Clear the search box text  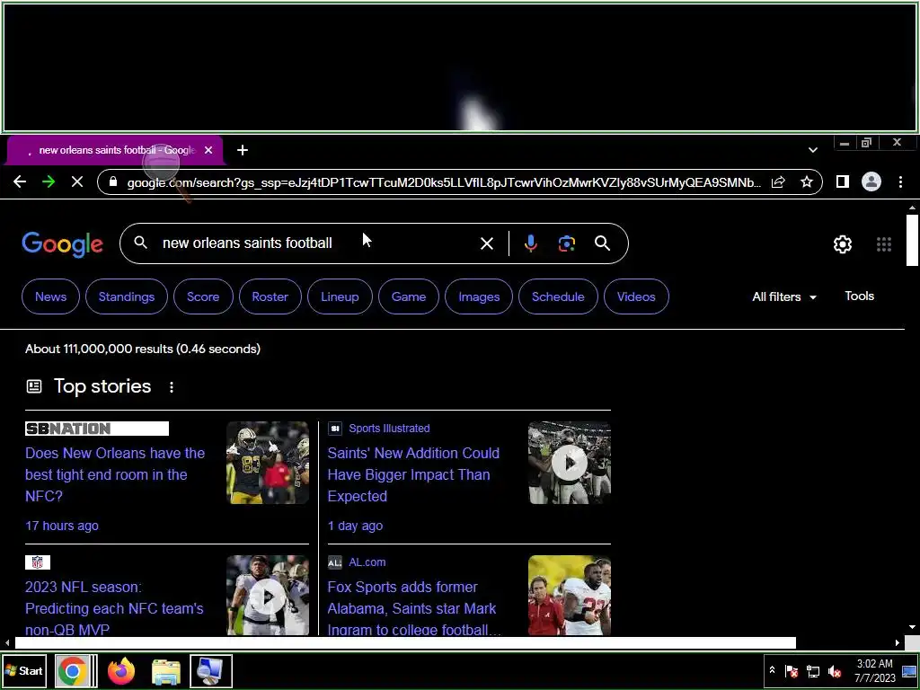point(486,243)
